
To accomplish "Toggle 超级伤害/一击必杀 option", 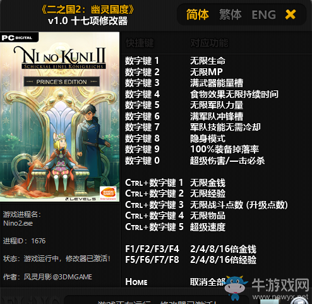I will (x=227, y=161).
